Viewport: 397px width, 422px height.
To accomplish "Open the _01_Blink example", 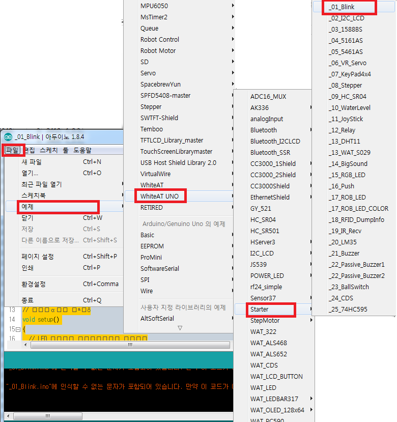I will pos(354,7).
